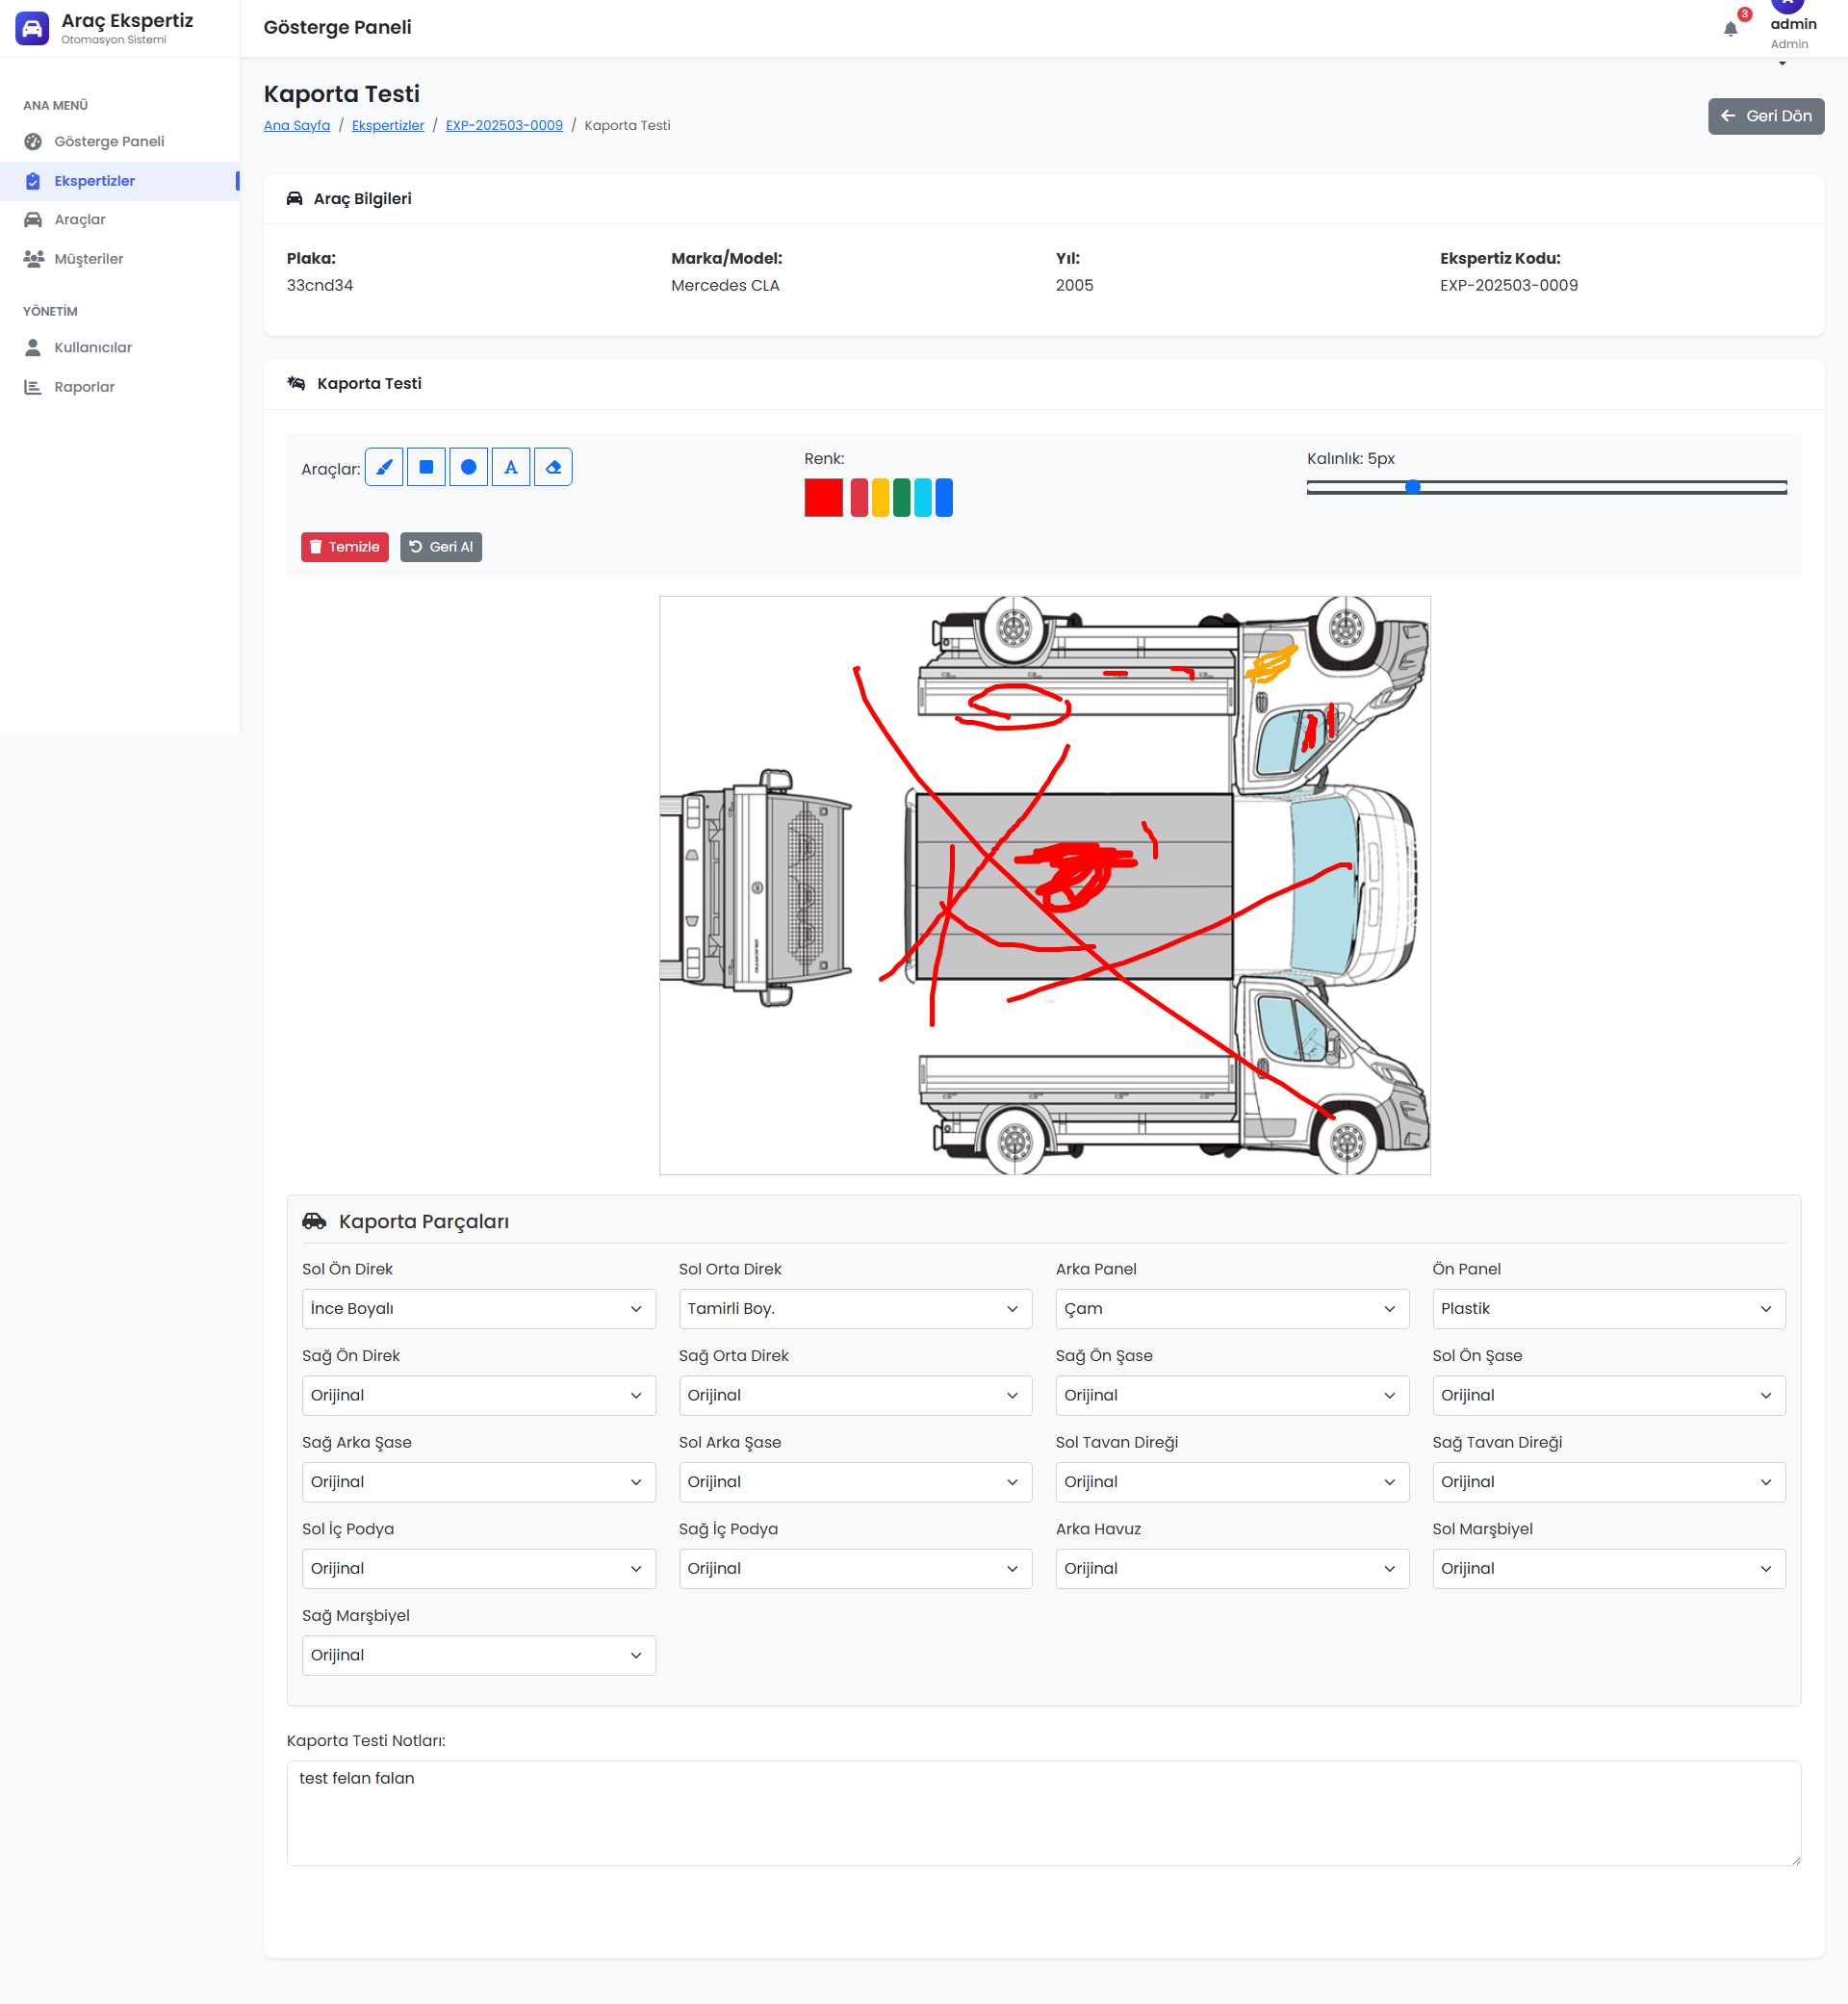
Task: Open the Sağ Ön Direk dropdown
Action: [479, 1396]
